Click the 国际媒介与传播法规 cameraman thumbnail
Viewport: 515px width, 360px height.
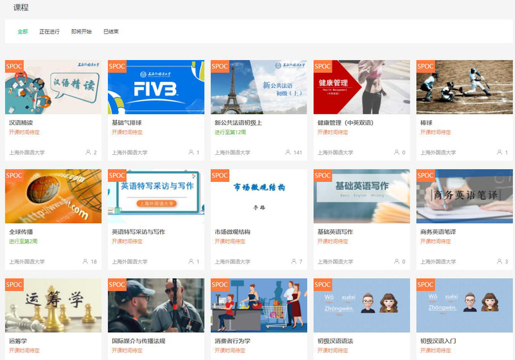156,305
